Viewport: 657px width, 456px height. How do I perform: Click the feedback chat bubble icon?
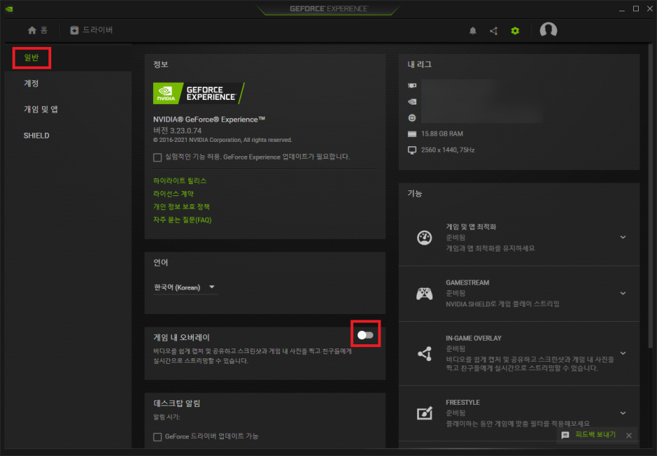coord(565,435)
